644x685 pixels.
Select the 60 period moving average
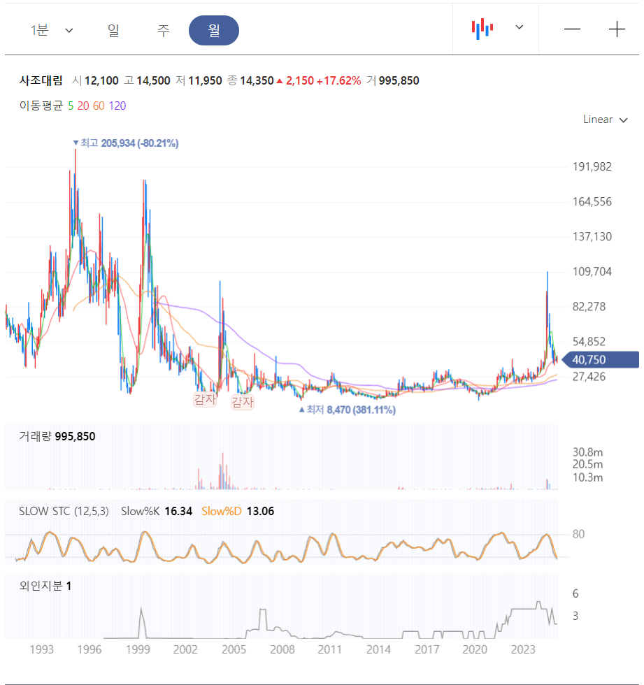pos(99,106)
